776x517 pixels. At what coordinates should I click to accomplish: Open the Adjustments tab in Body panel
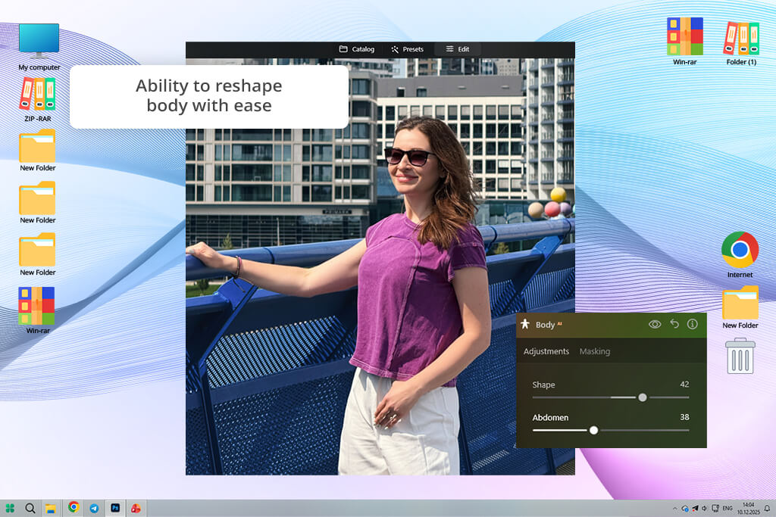pyautogui.click(x=546, y=351)
